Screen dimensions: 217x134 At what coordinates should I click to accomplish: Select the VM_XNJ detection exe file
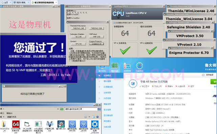tap(27, 124)
